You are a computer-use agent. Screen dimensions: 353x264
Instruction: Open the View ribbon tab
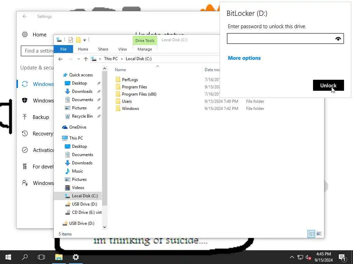click(x=122, y=49)
